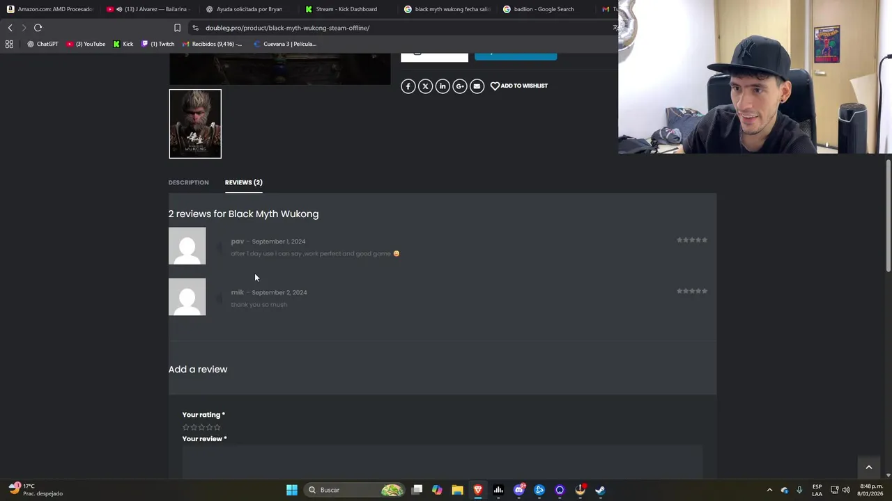Click the page vertical scrollbar
This screenshot has height=501, width=892.
[x=889, y=216]
